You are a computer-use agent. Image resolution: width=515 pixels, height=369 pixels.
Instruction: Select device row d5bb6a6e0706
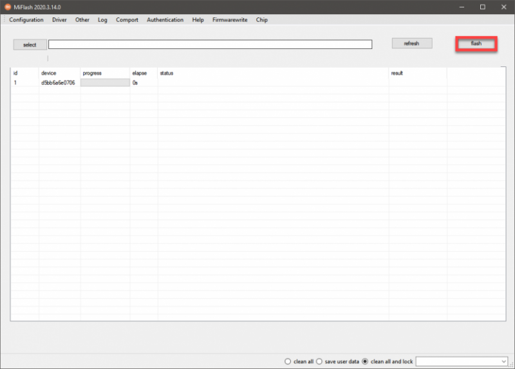pyautogui.click(x=258, y=82)
